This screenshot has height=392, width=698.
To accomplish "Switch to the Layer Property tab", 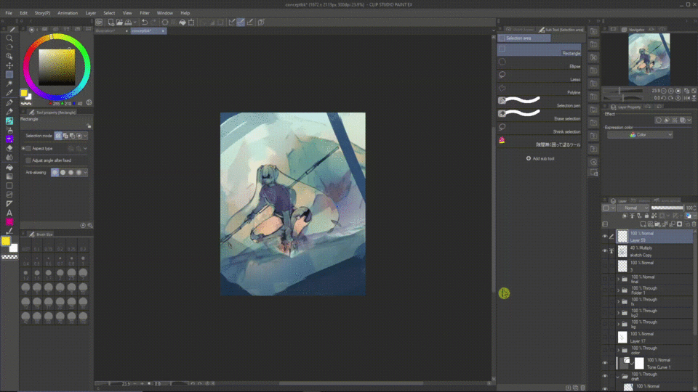I will (626, 107).
